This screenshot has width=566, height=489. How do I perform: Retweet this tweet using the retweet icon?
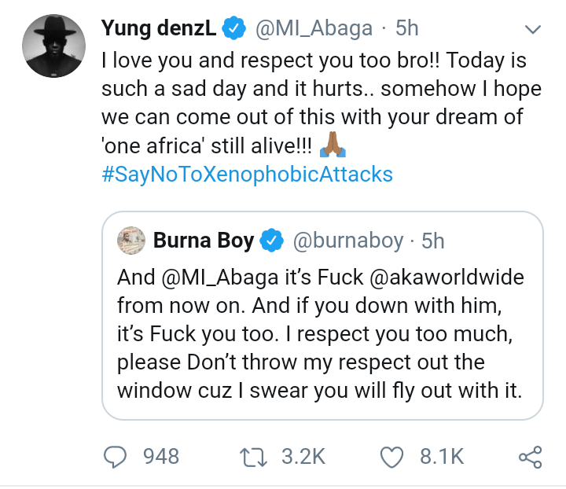252,456
